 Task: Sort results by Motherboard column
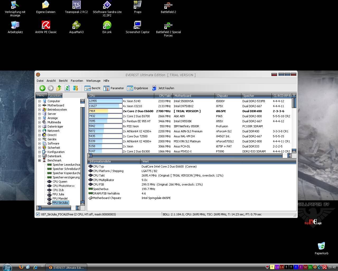(x=194, y=96)
